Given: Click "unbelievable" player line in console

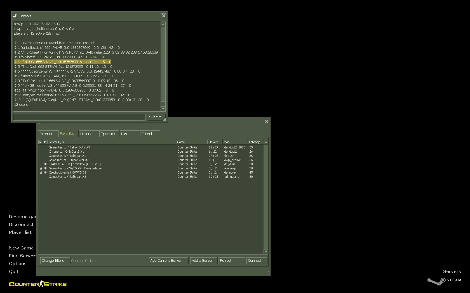Looking at the screenshot, I should coord(67,48).
